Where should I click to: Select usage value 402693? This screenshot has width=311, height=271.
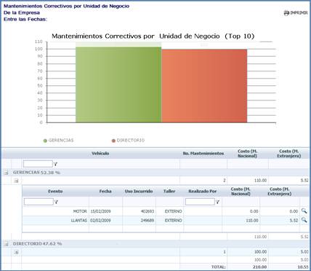148,211
